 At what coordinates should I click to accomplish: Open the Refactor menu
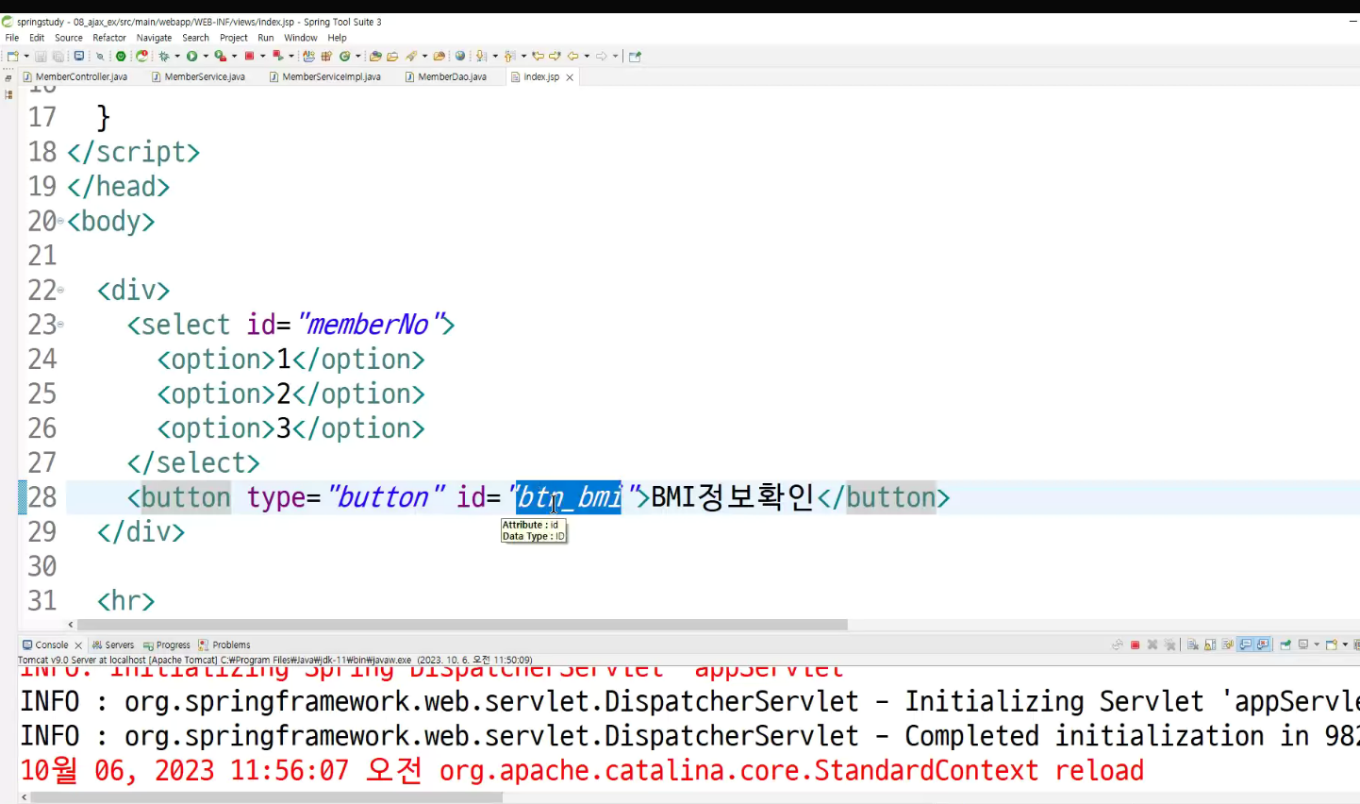click(x=109, y=38)
